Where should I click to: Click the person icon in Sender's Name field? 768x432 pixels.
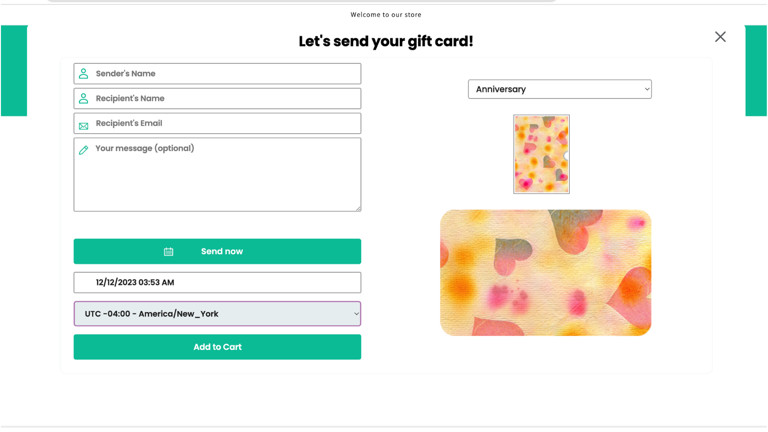click(x=84, y=73)
